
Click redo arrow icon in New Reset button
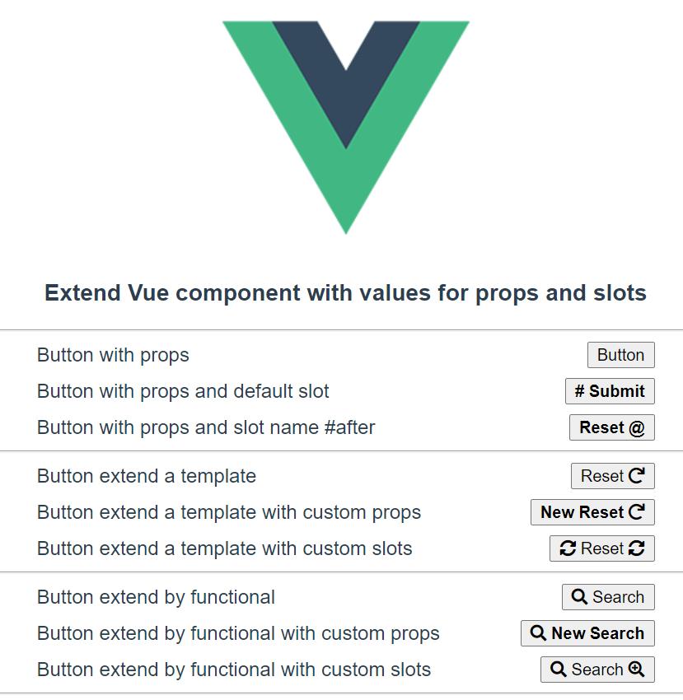coord(637,511)
